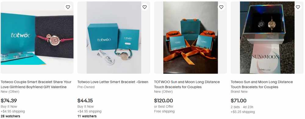Open Brand New Totwoo Sun and Moon title
The width and height of the screenshot is (305, 119).
pos(262,84)
